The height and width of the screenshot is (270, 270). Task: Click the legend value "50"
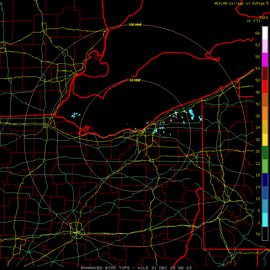pyautogui.click(x=258, y=80)
